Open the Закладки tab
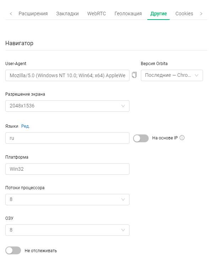 point(67,14)
